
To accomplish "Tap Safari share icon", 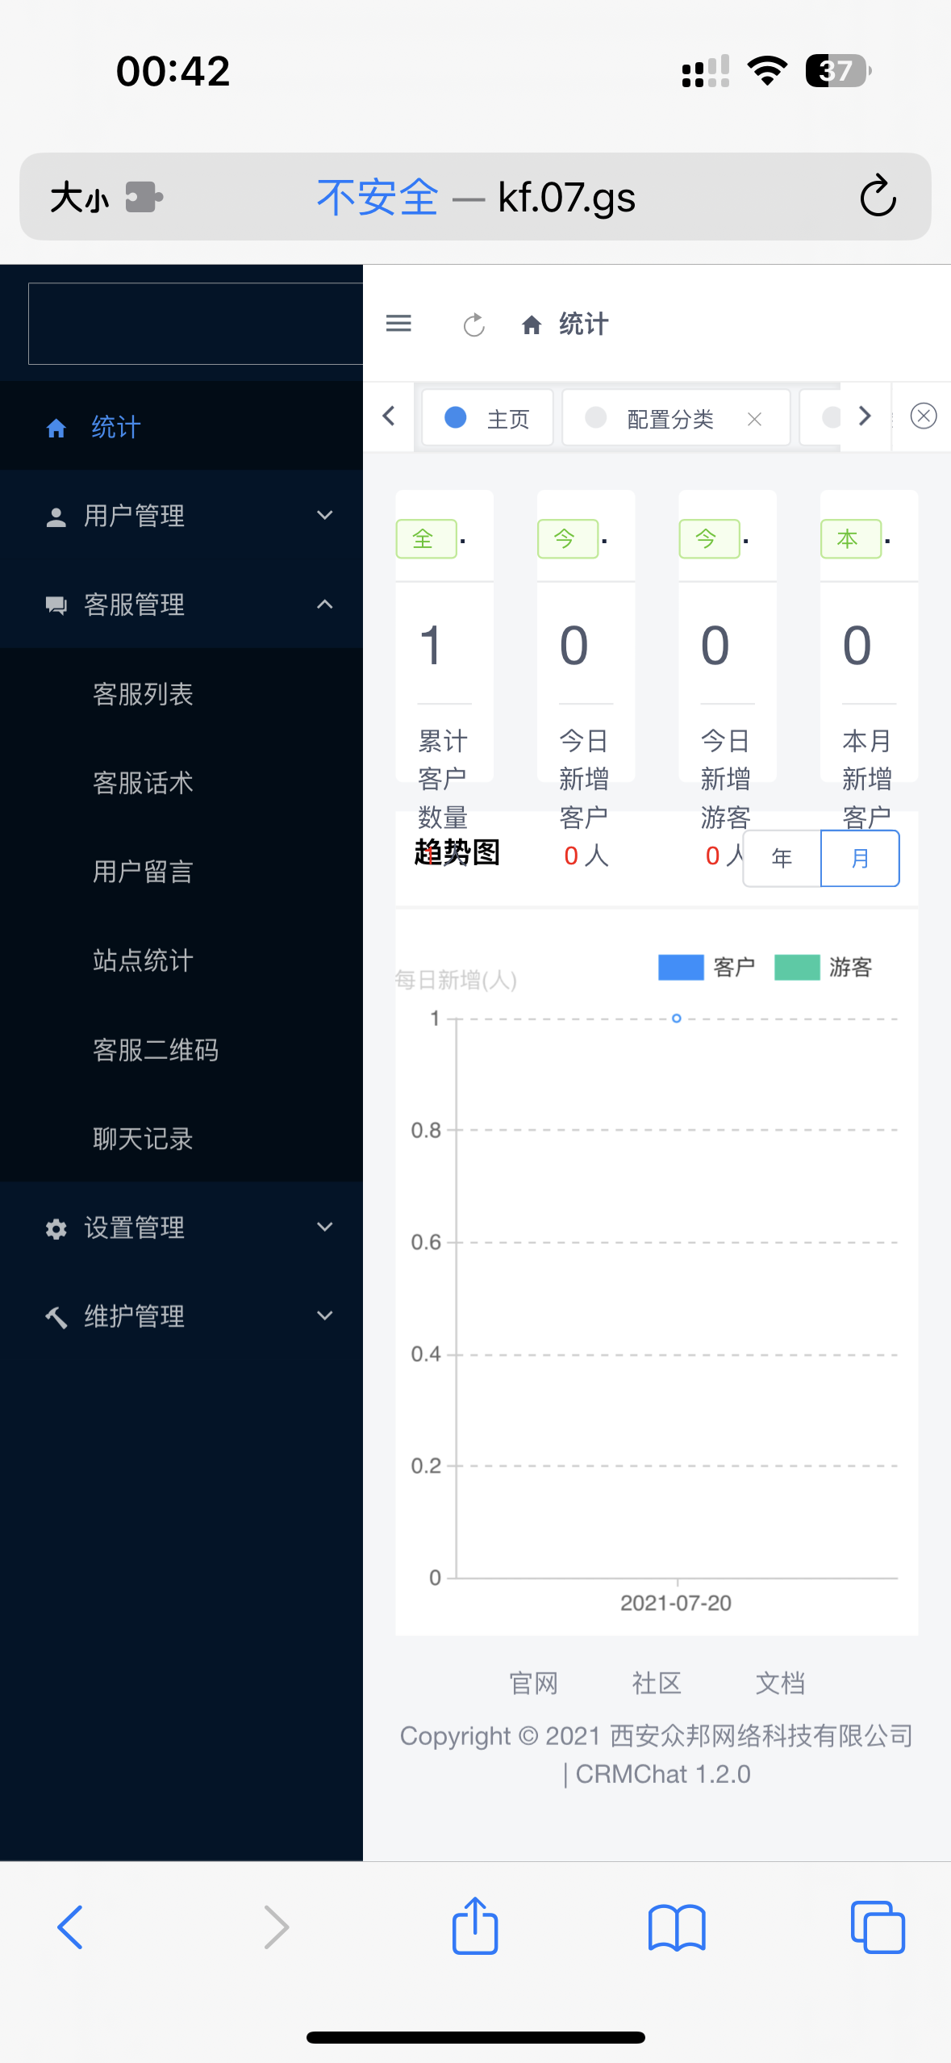I will (x=474, y=1926).
